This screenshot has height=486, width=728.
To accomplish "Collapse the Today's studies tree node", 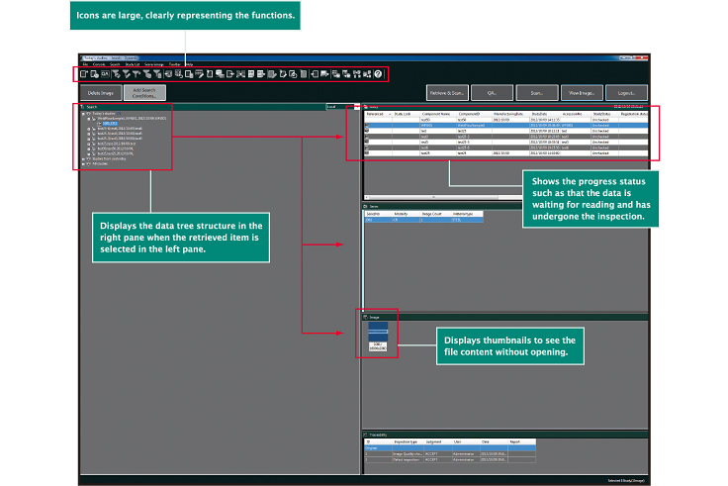I will pos(82,113).
